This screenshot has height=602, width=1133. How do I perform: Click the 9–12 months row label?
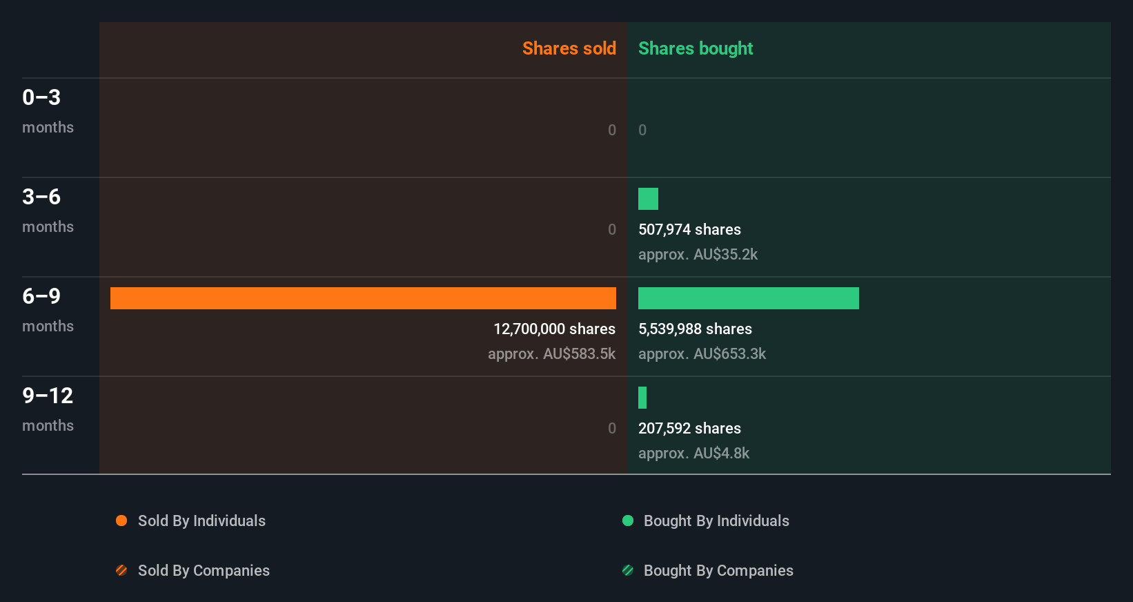[48, 409]
